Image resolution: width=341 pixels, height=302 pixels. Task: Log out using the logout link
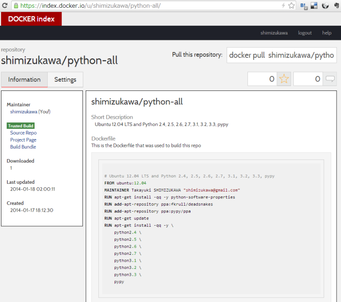(x=304, y=33)
